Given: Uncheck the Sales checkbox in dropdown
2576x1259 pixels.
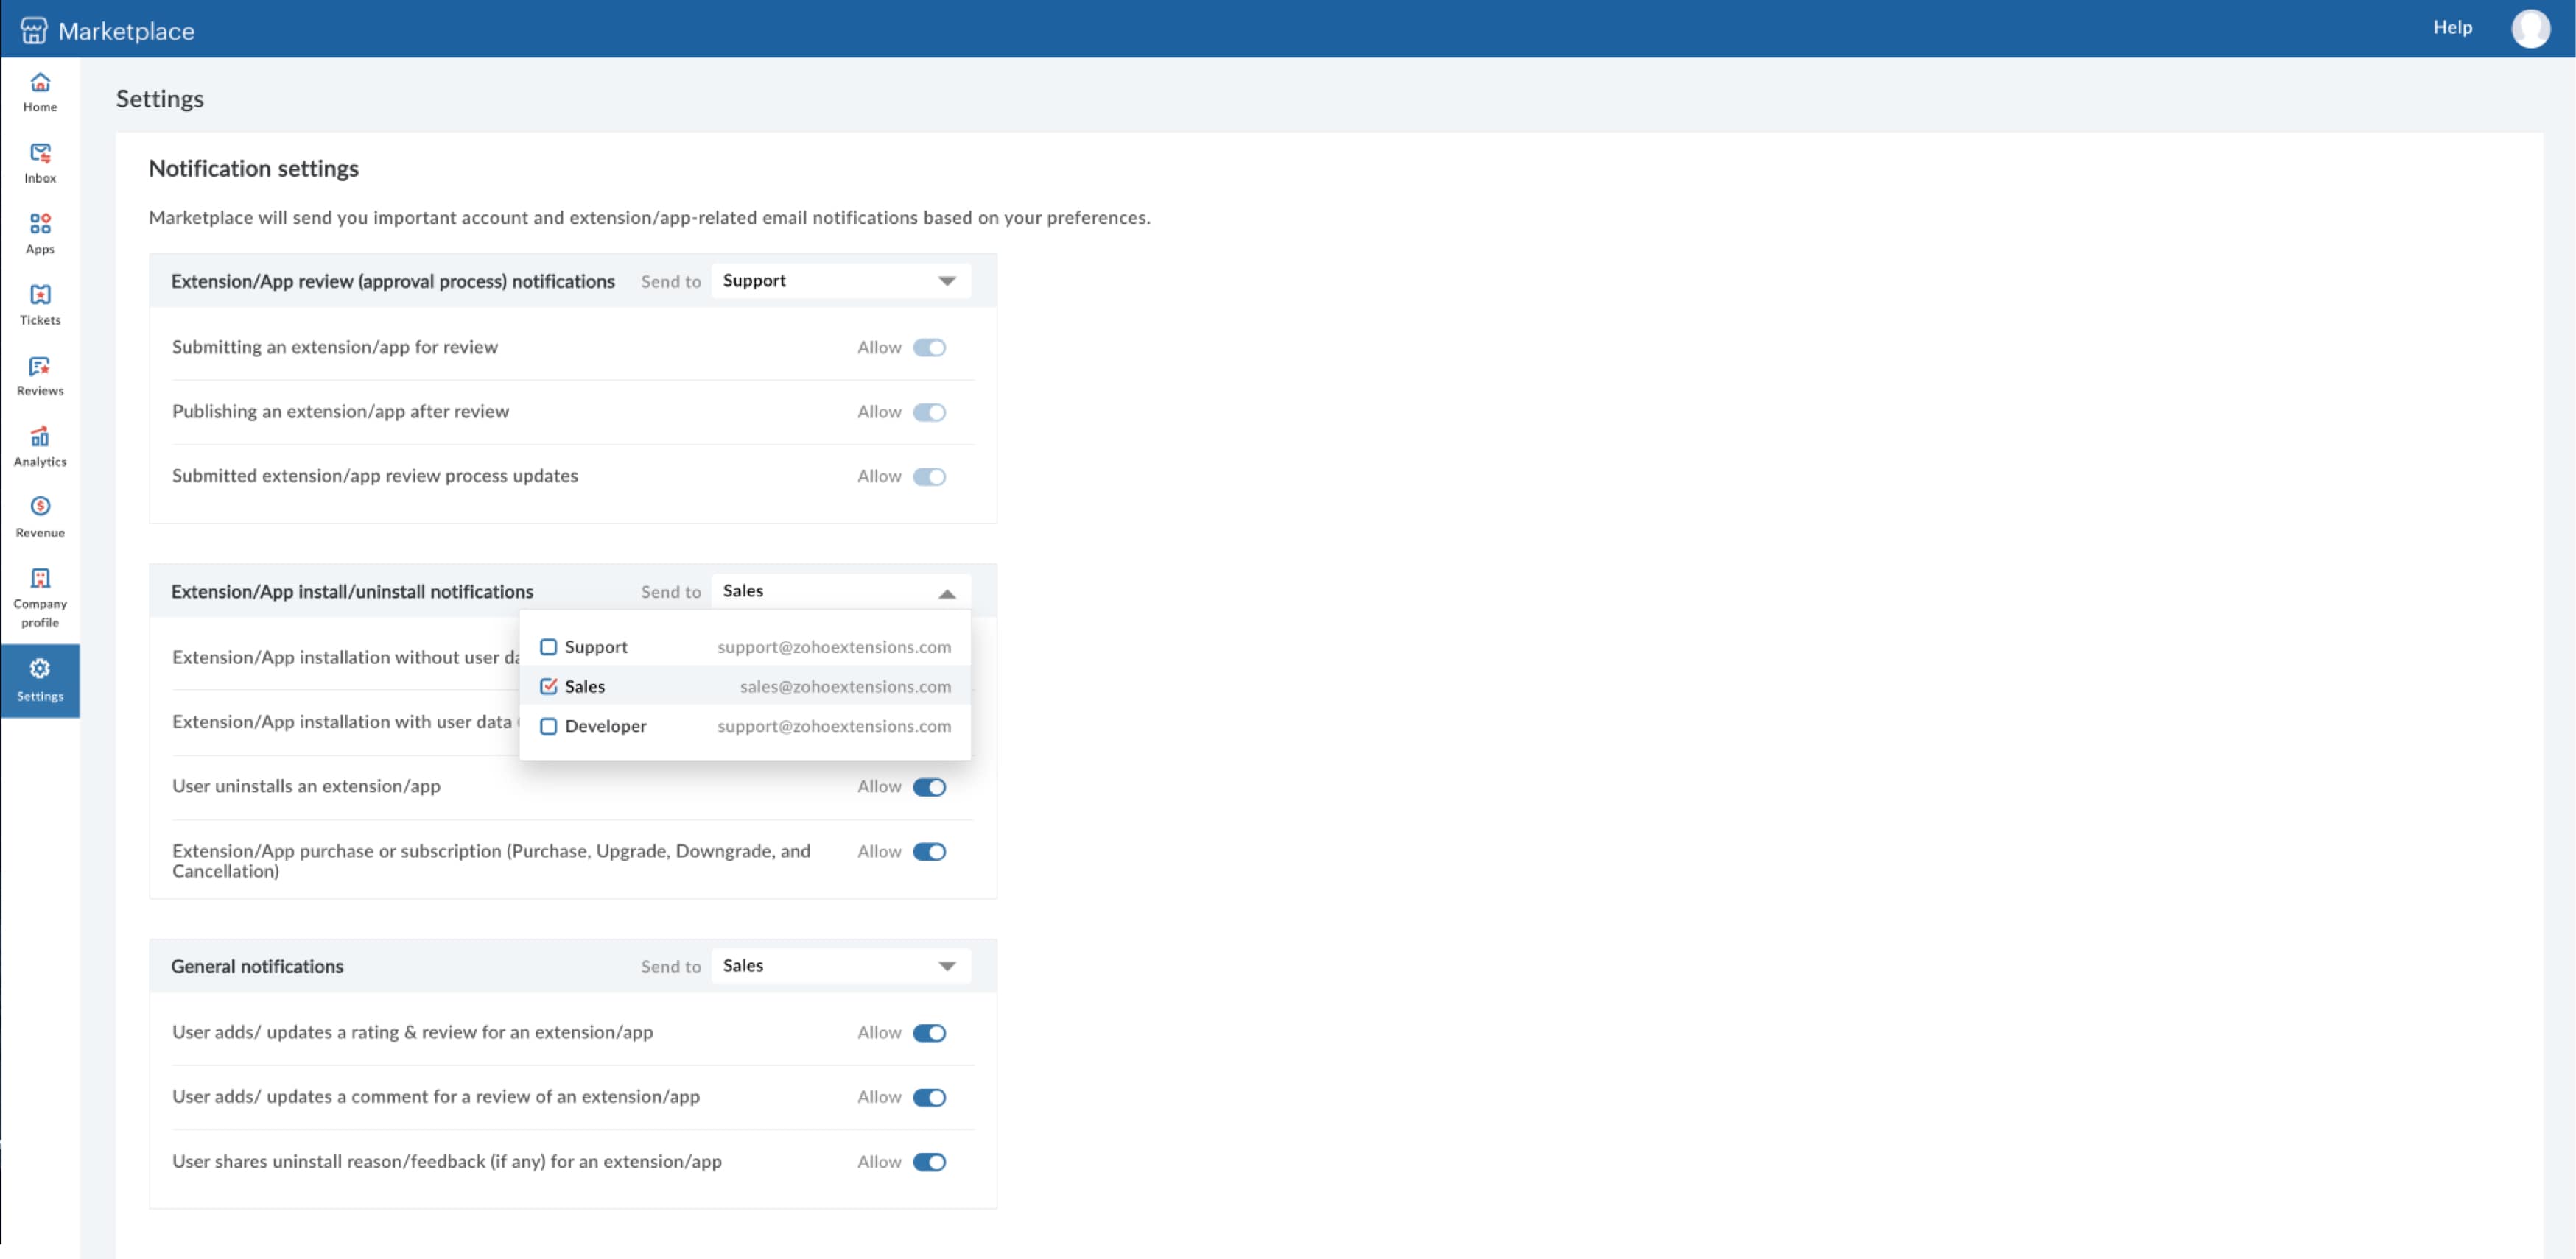Looking at the screenshot, I should pyautogui.click(x=548, y=686).
